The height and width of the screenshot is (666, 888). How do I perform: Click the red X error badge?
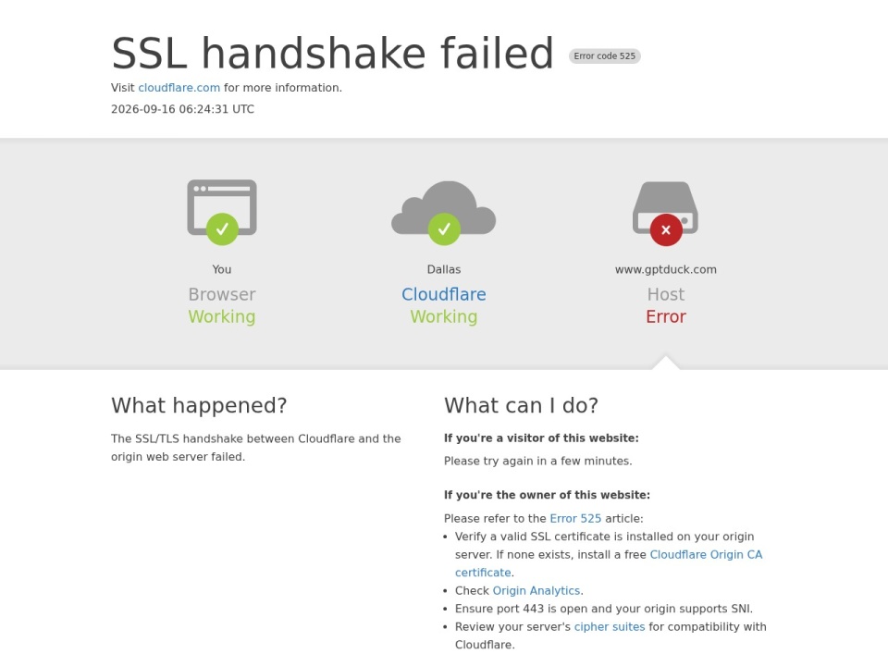[666, 230]
